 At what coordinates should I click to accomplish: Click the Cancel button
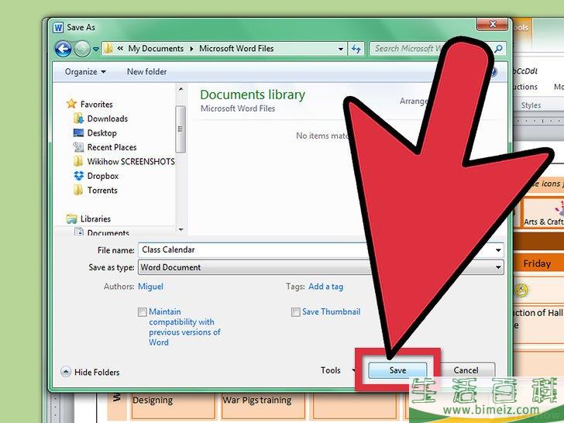466,370
